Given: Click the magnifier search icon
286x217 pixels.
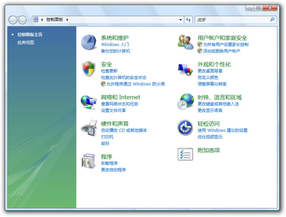Looking at the screenshot, I should pyautogui.click(x=272, y=19).
